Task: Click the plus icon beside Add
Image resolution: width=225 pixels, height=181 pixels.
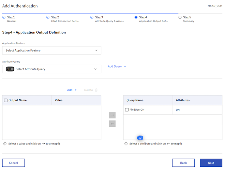Action: 76,90
